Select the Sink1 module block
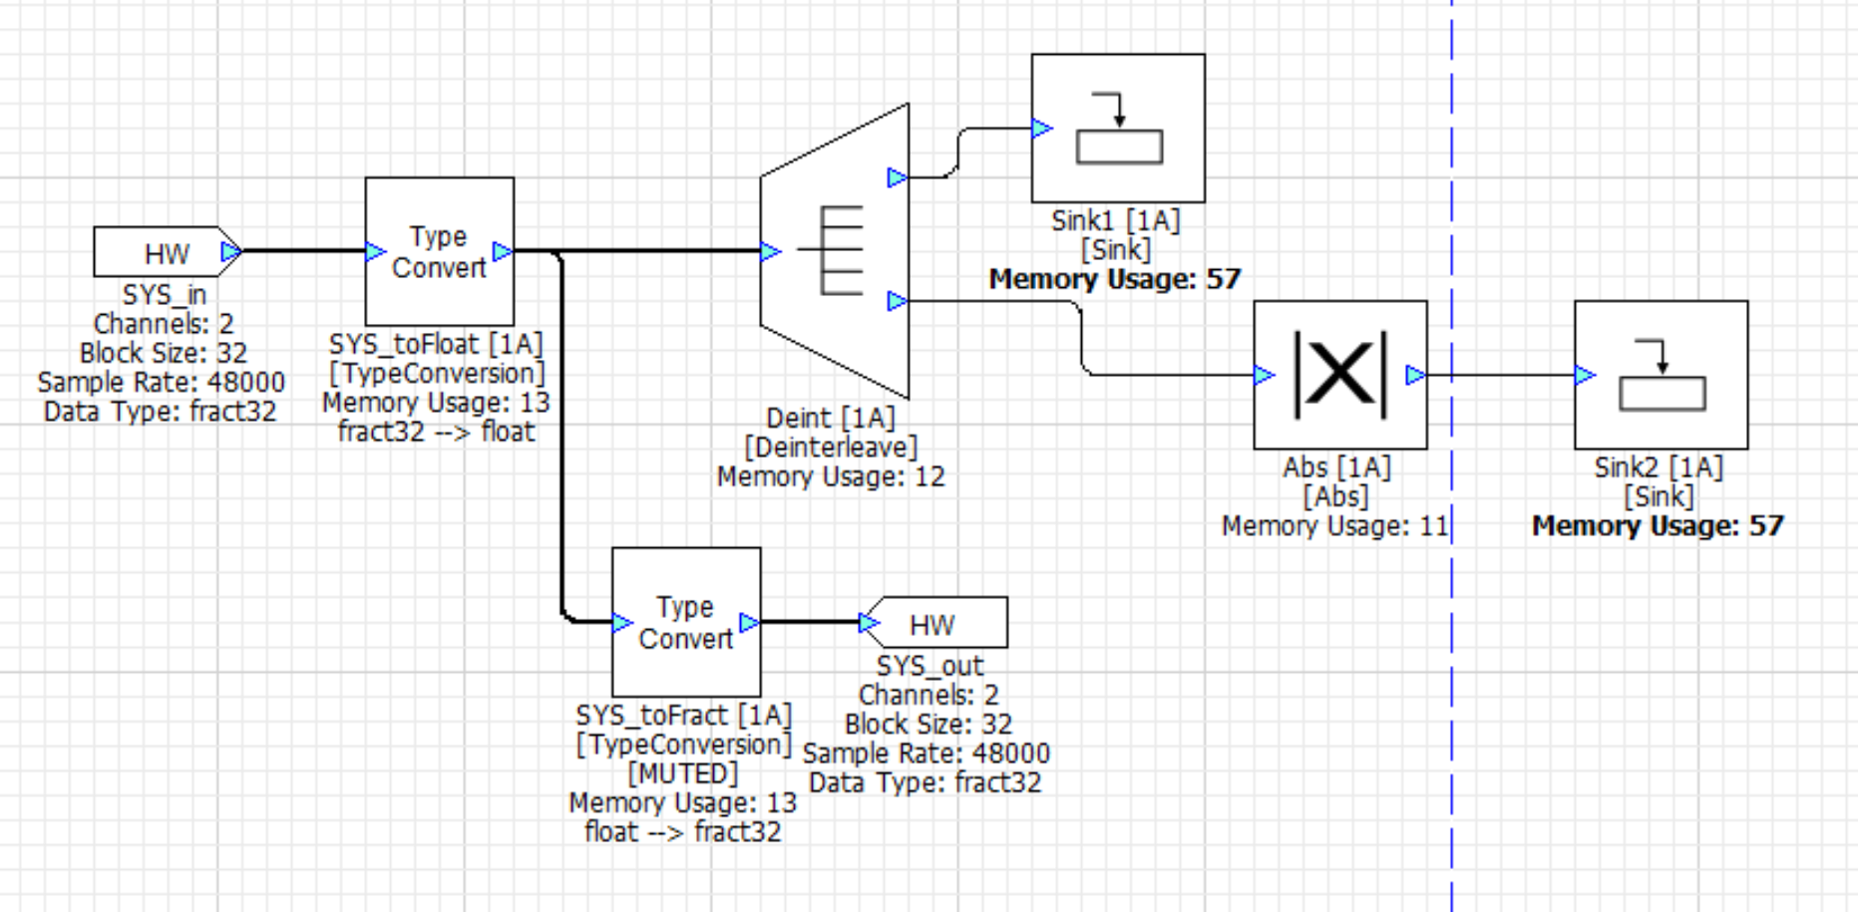The width and height of the screenshot is (1858, 912). (1117, 129)
